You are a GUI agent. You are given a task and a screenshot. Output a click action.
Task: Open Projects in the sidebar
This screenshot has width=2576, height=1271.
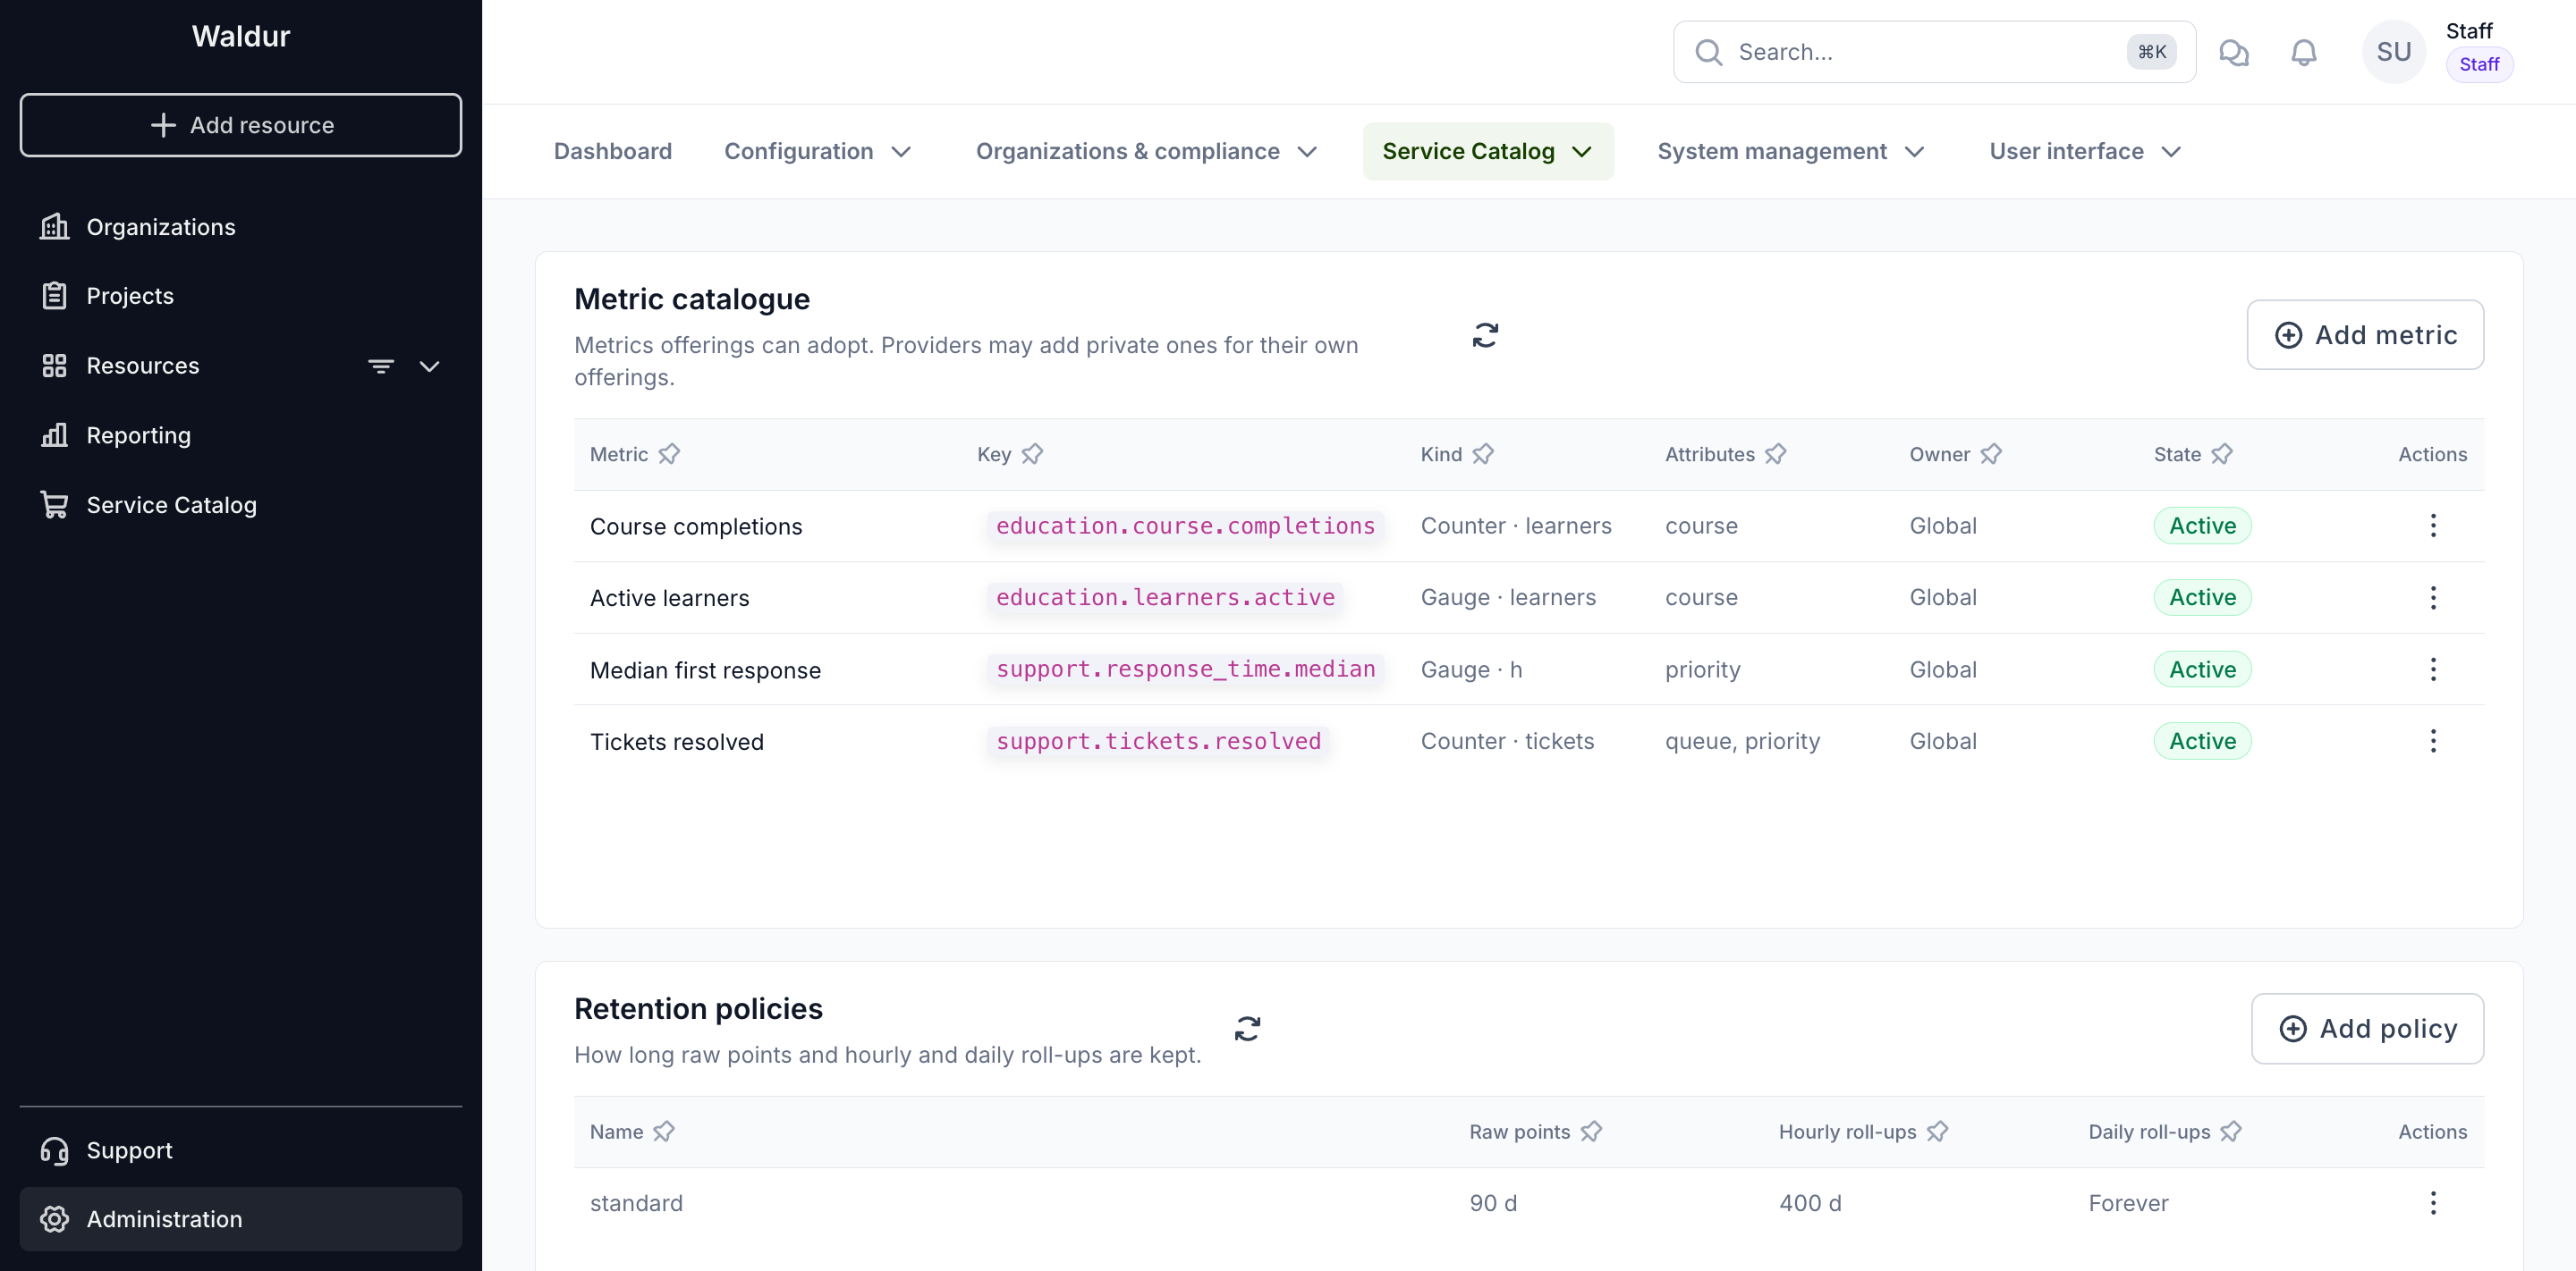coord(240,296)
